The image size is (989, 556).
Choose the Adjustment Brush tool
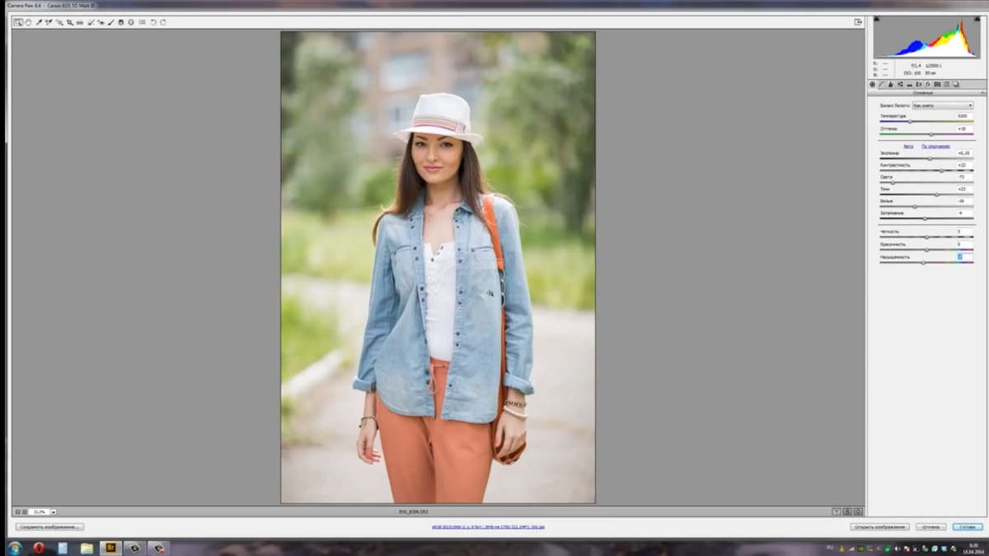click(x=110, y=22)
